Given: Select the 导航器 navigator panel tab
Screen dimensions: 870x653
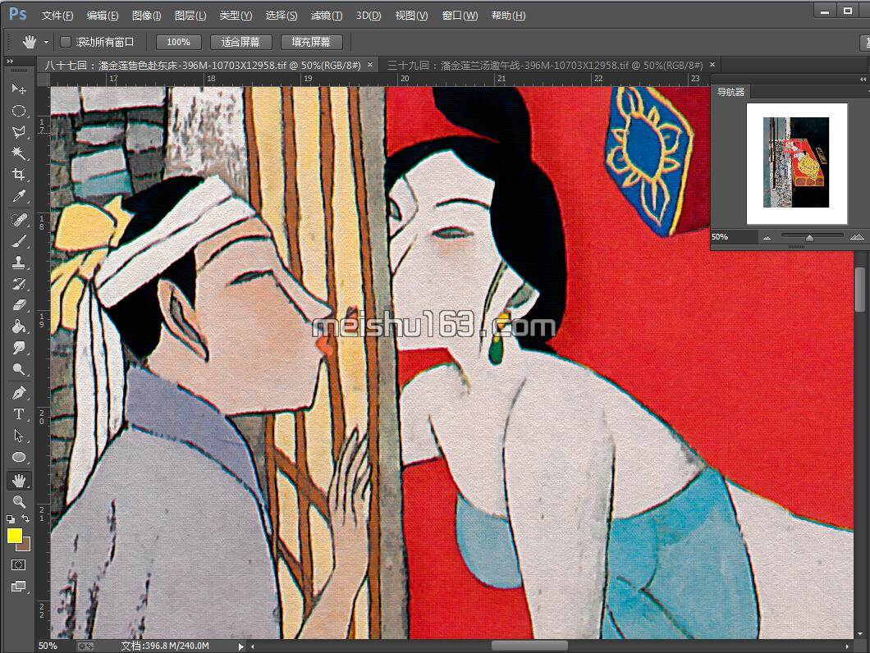Looking at the screenshot, I should click(730, 92).
